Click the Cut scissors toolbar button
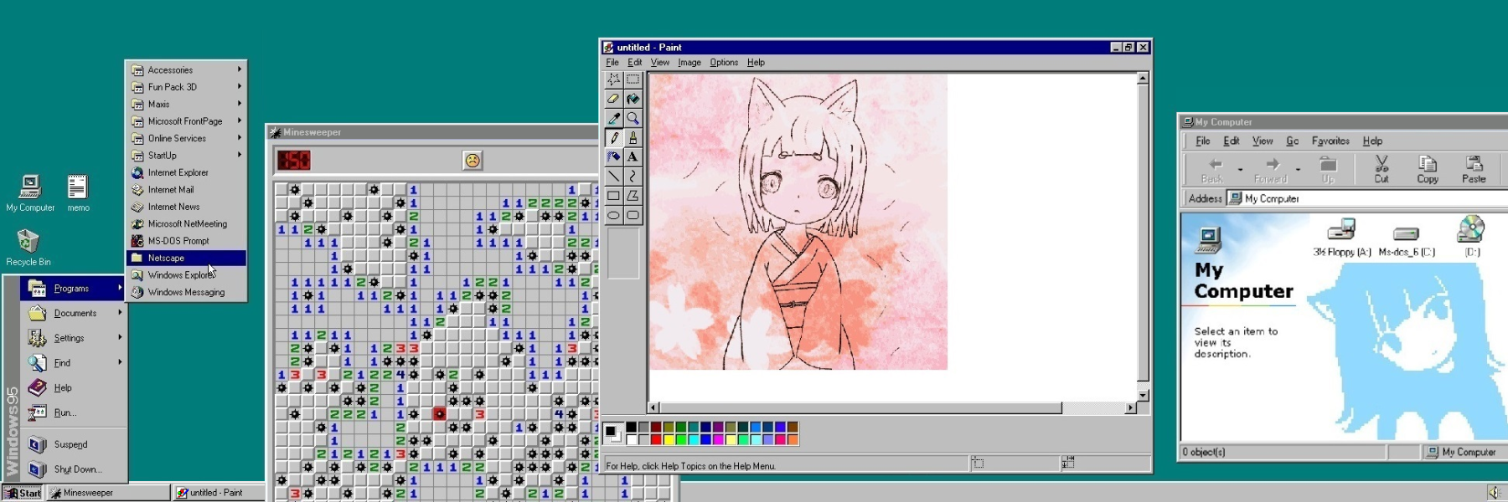Viewport: 1508px width, 502px height. (x=1381, y=170)
